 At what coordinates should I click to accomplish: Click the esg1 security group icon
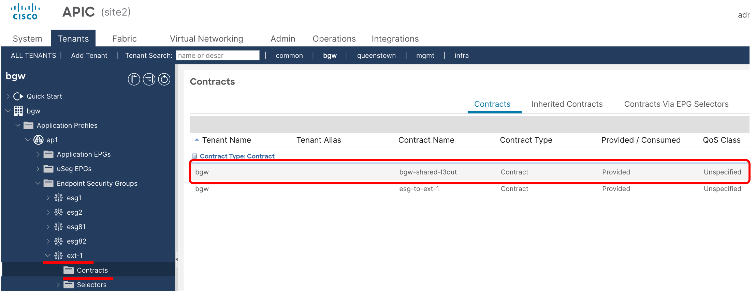[x=59, y=198]
